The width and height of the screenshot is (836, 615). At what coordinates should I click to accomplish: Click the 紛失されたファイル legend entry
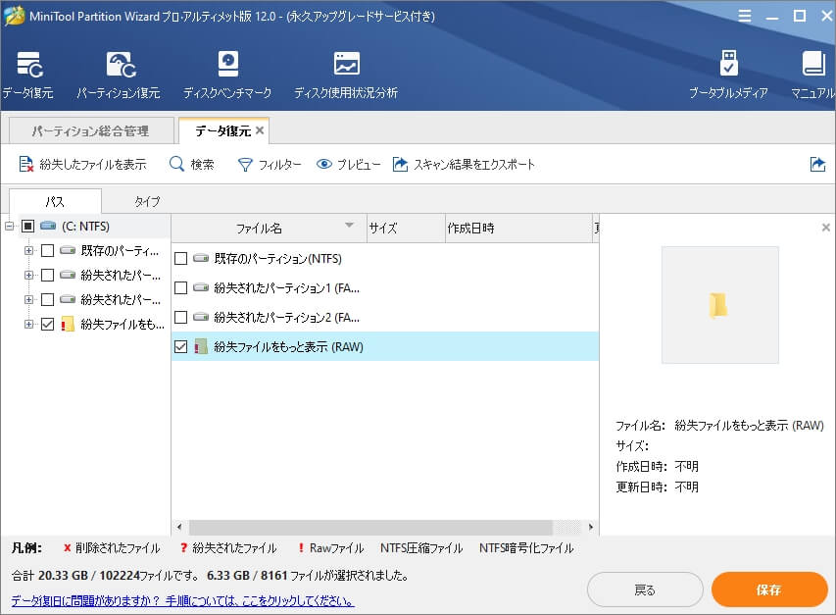pyautogui.click(x=228, y=547)
